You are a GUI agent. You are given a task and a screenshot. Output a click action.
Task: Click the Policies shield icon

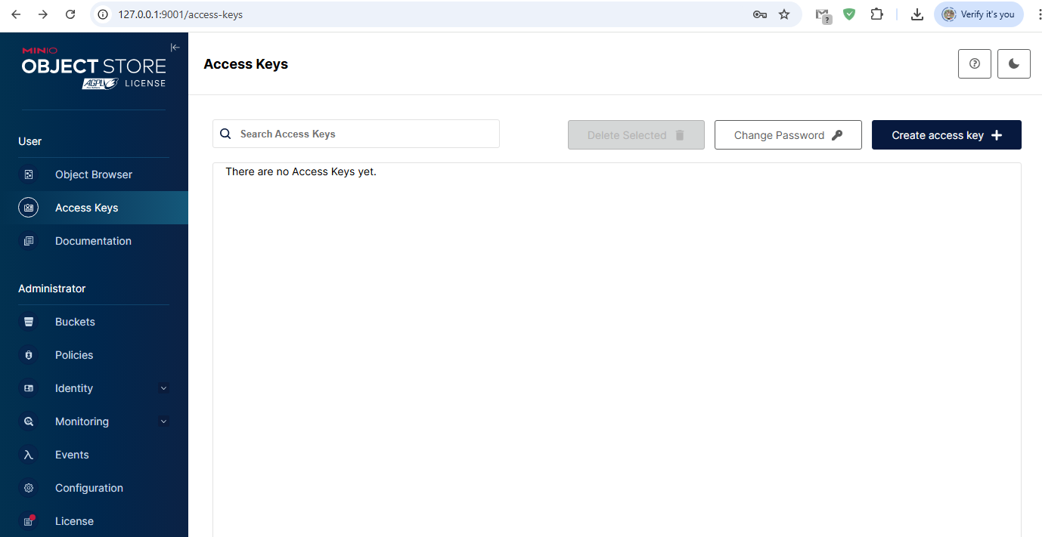[x=29, y=355]
